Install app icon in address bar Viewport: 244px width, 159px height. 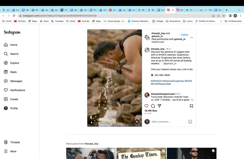pyautogui.click(x=213, y=16)
